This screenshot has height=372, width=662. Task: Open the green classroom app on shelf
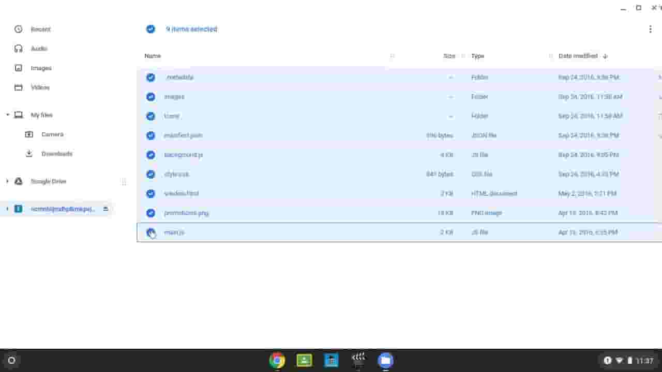[304, 360]
